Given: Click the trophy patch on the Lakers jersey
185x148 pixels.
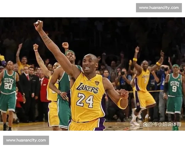Looking at the screenshot, I should coord(97,83).
